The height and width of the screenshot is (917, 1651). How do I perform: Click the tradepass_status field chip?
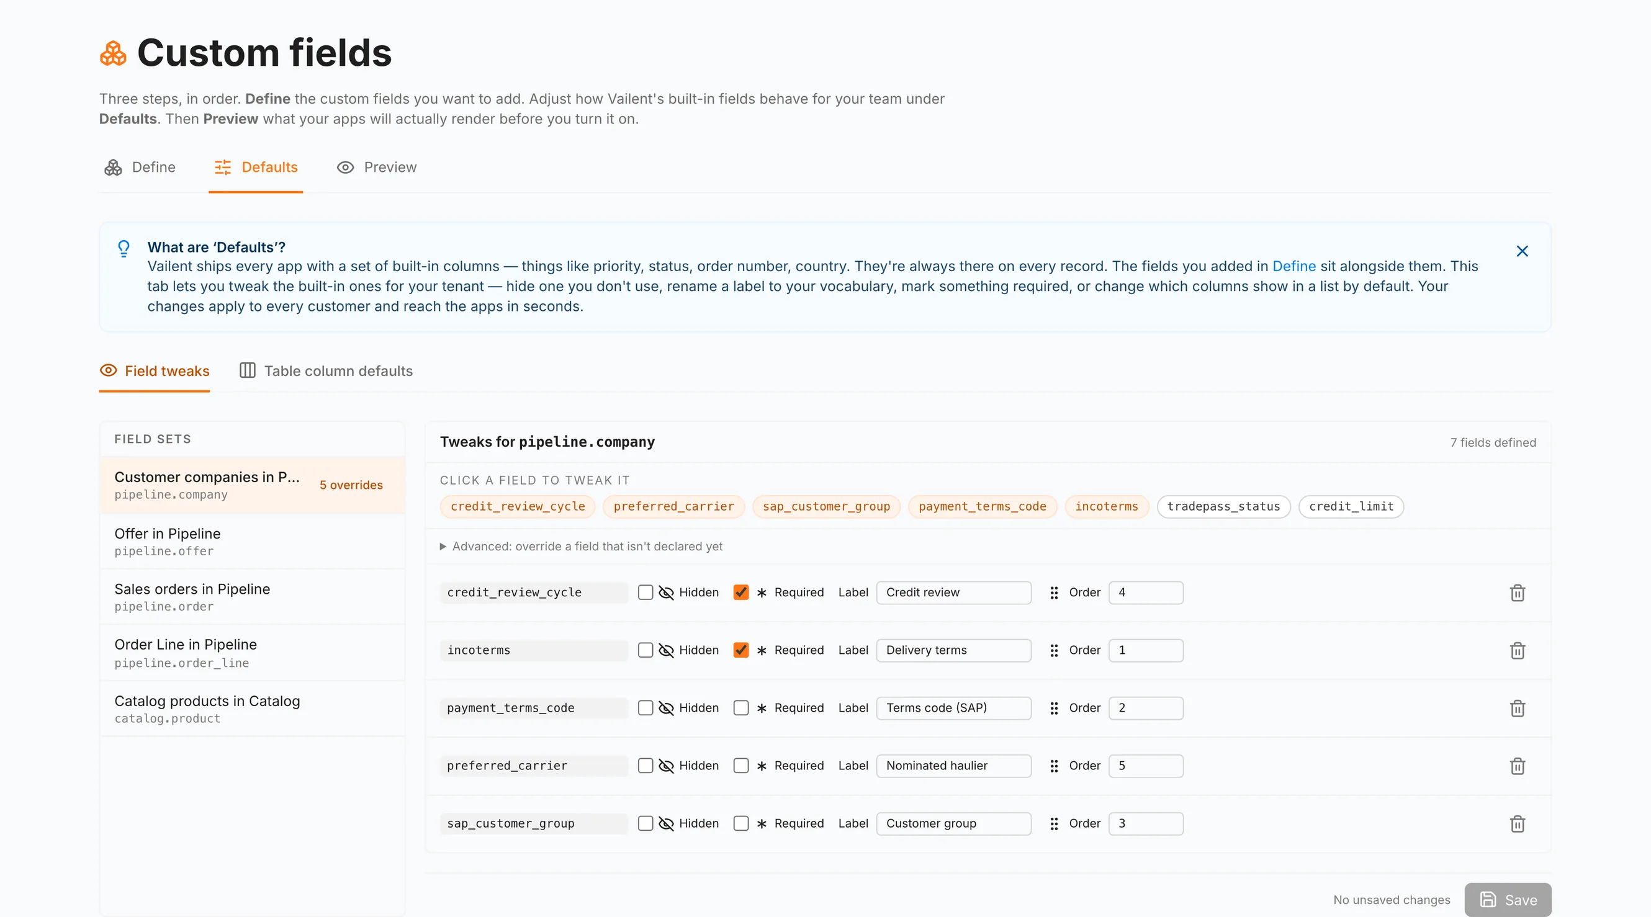pyautogui.click(x=1223, y=506)
